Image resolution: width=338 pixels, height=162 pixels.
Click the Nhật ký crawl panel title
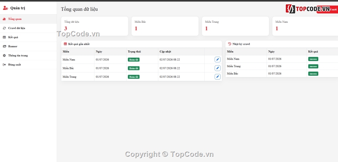click(241, 44)
